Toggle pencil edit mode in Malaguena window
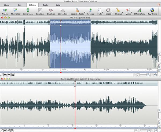Image resolution: width=161 pixels, height=132 pixels. click(2, 75)
